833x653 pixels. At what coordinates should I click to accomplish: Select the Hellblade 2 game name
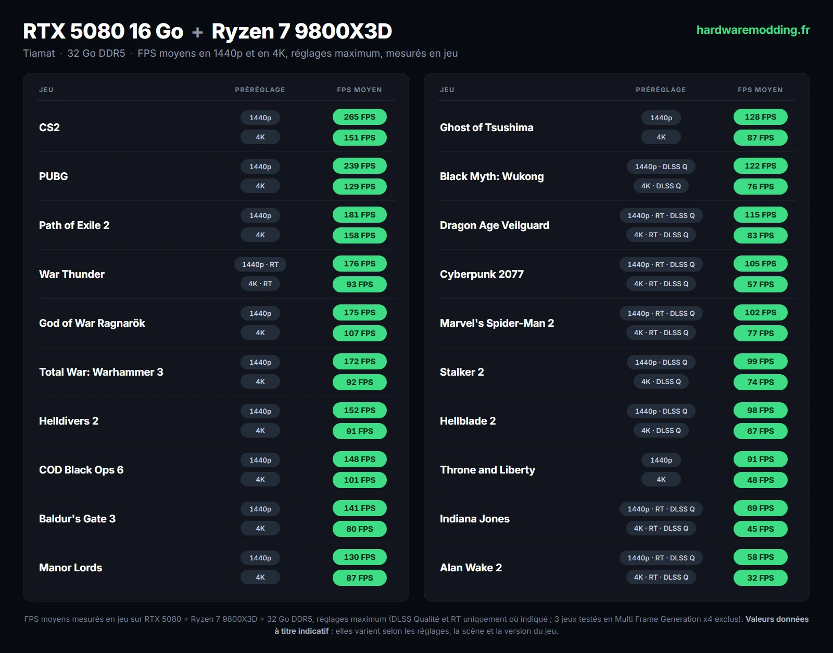point(468,421)
